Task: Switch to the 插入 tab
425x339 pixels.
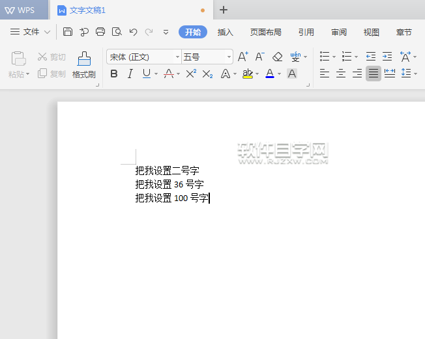Action: click(225, 32)
